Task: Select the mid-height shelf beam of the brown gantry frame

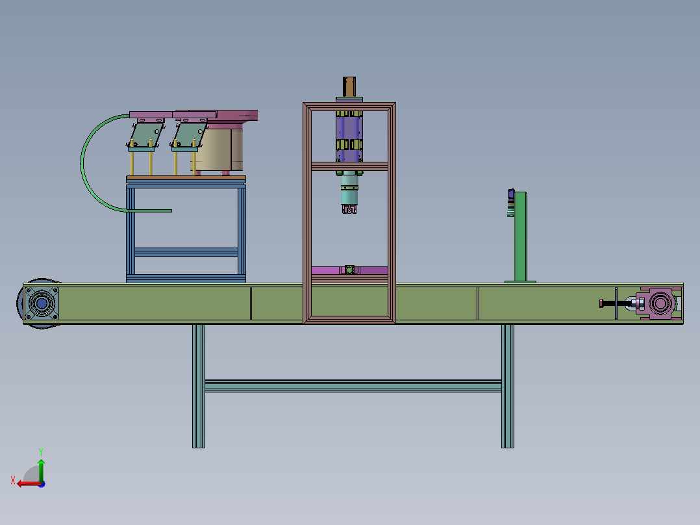Action: [x=349, y=166]
